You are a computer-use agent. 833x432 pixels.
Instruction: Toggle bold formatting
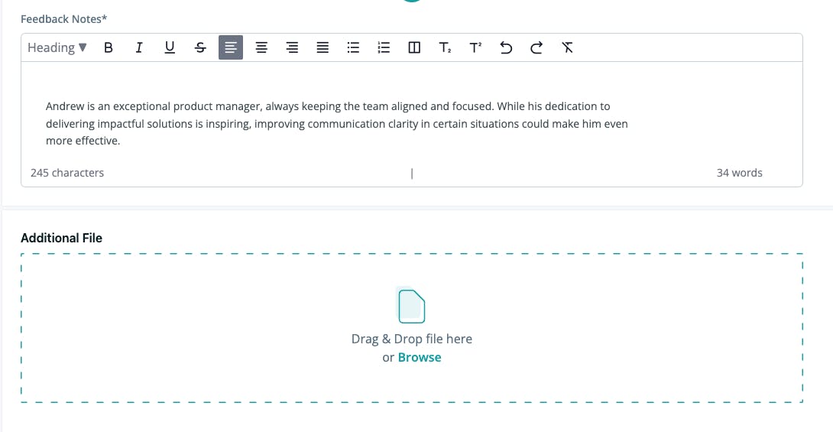pyautogui.click(x=109, y=47)
